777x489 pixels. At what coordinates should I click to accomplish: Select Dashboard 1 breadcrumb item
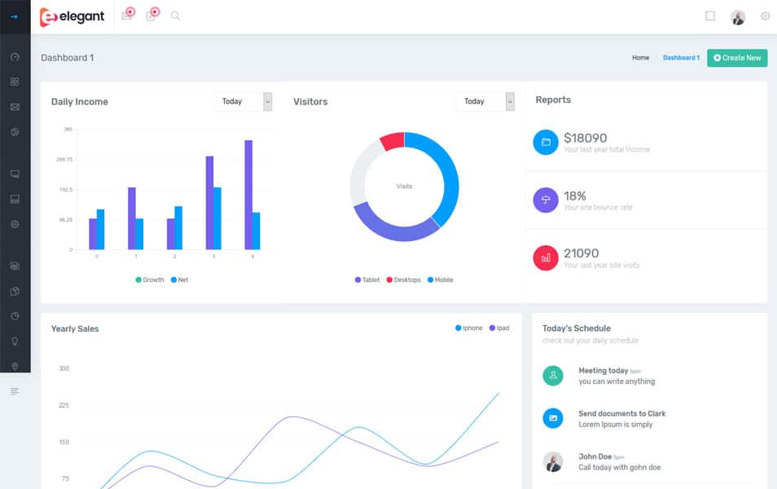tap(681, 58)
